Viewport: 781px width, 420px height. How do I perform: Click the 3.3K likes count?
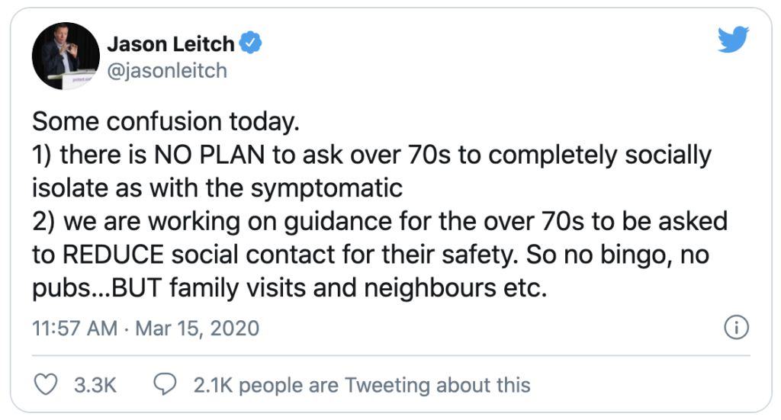tap(95, 385)
